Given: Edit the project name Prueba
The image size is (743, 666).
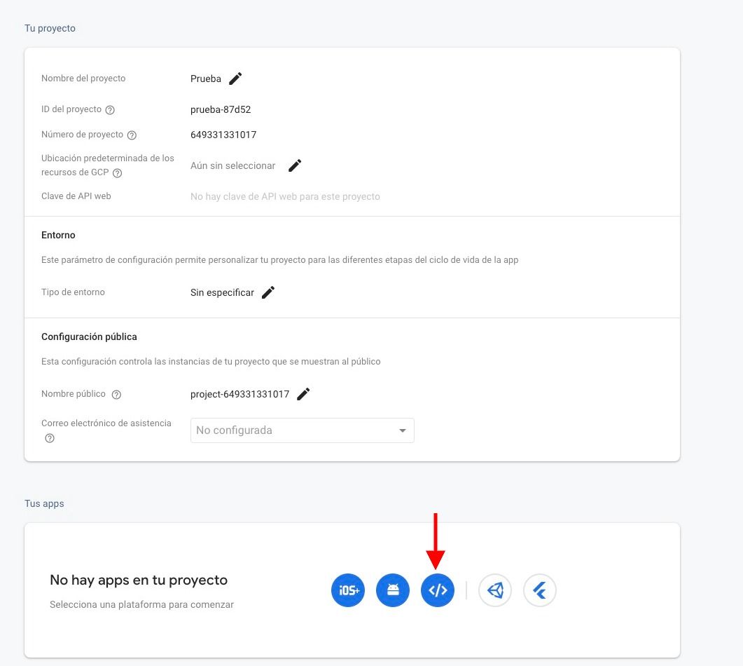Looking at the screenshot, I should [235, 79].
